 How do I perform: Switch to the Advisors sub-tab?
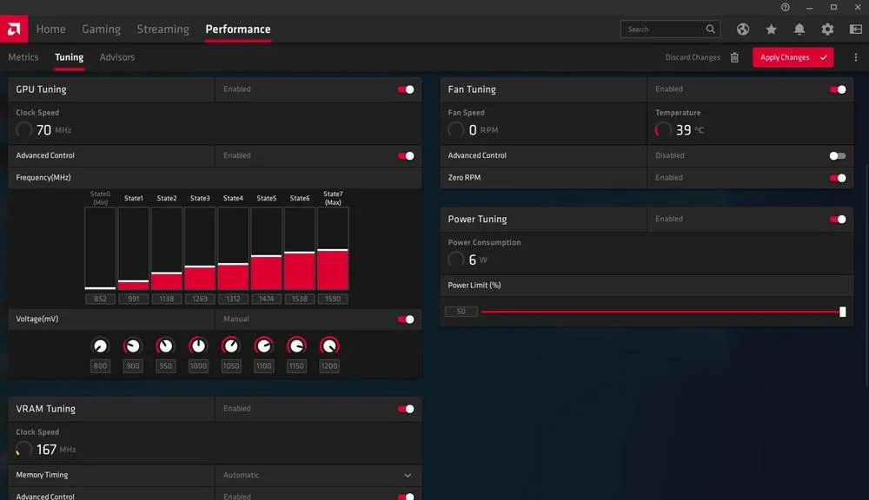[117, 57]
